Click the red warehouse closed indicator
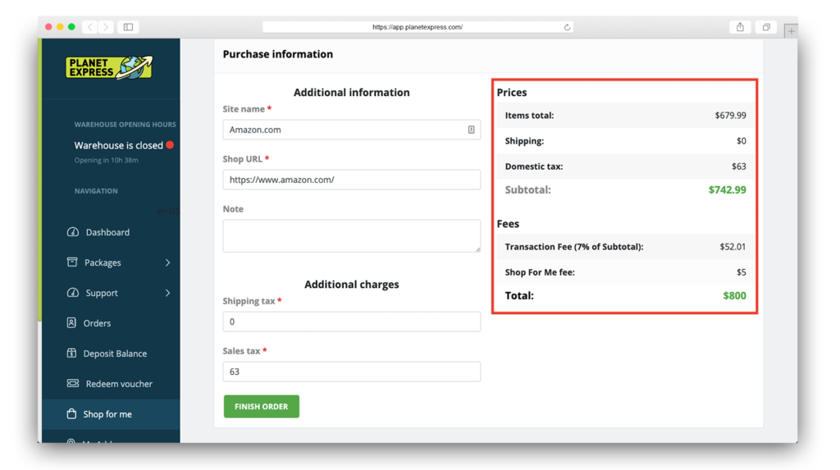The height and width of the screenshot is (470, 840). [170, 144]
